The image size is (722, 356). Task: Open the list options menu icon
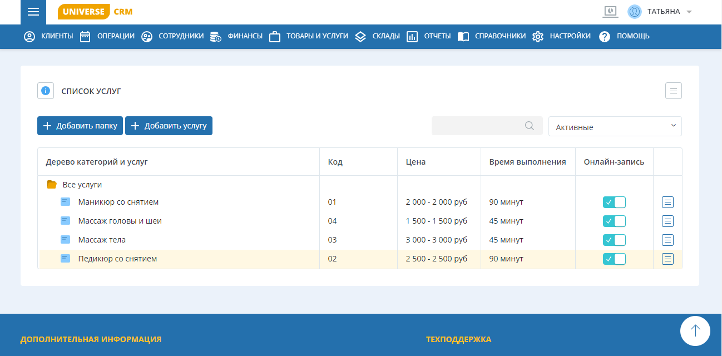point(673,91)
